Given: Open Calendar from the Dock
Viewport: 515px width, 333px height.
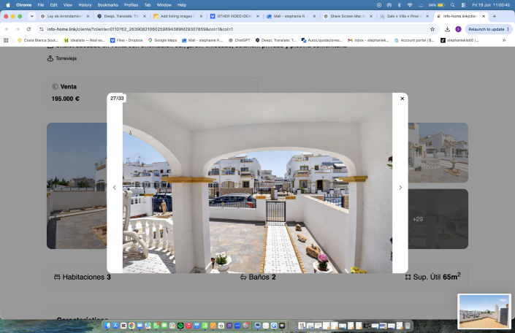Looking at the screenshot, I should point(221,326).
